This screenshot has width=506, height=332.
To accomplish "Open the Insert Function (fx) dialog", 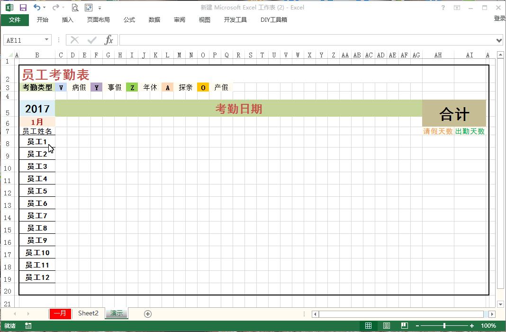I will (108, 40).
